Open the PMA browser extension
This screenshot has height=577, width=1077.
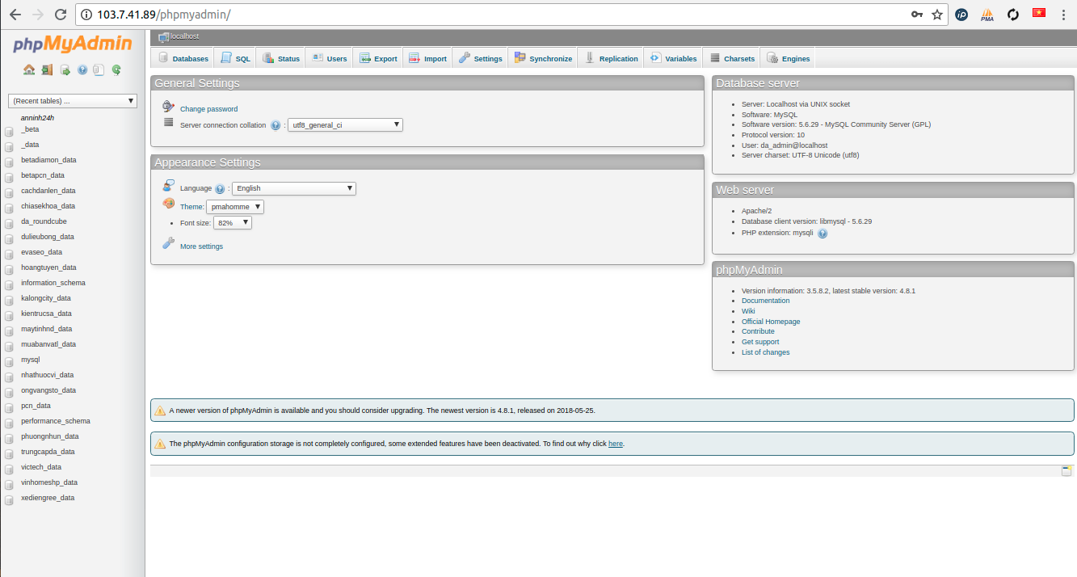click(987, 15)
